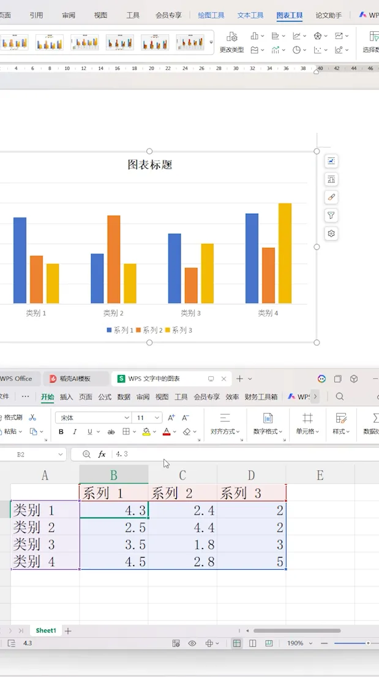
Task: Open the font name 宋体 dropdown
Action: point(127,418)
